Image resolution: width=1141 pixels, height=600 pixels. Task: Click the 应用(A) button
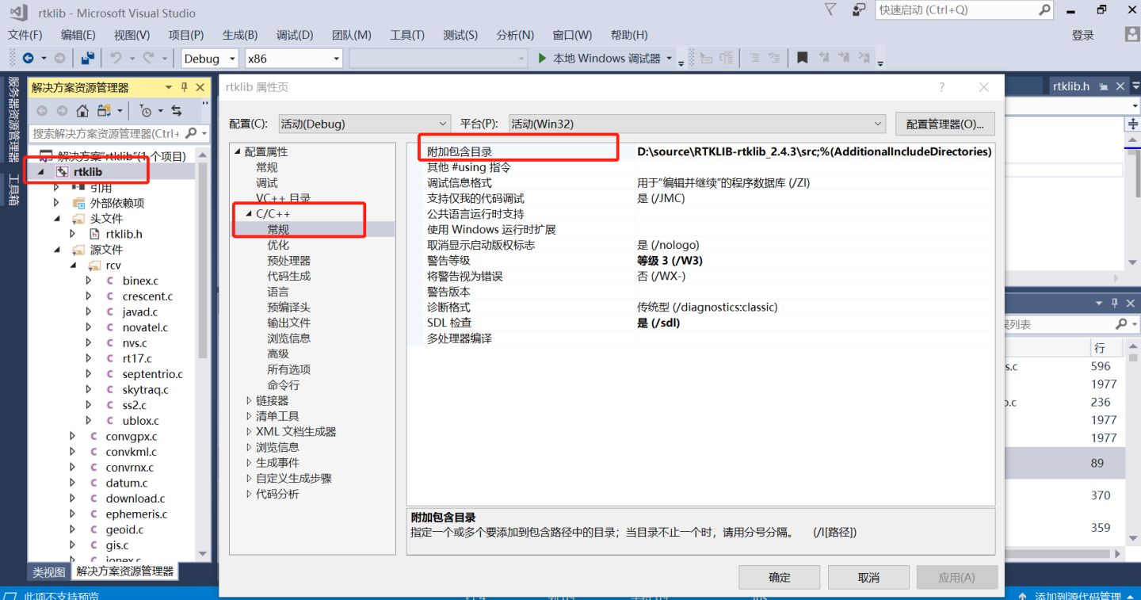pyautogui.click(x=957, y=577)
